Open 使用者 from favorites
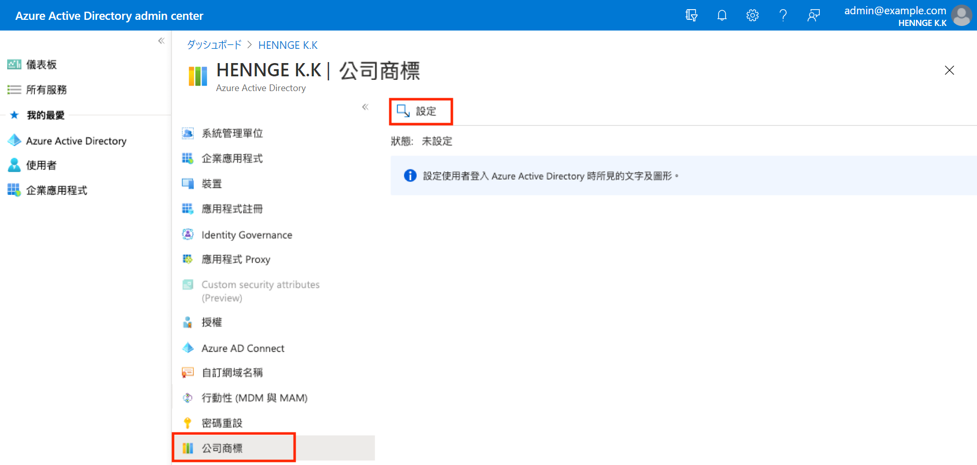Screen dimensions: 977x465 point(41,165)
